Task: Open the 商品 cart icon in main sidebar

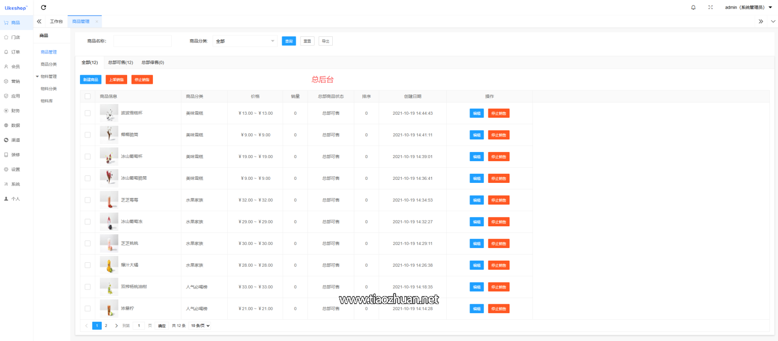Action: [6, 23]
